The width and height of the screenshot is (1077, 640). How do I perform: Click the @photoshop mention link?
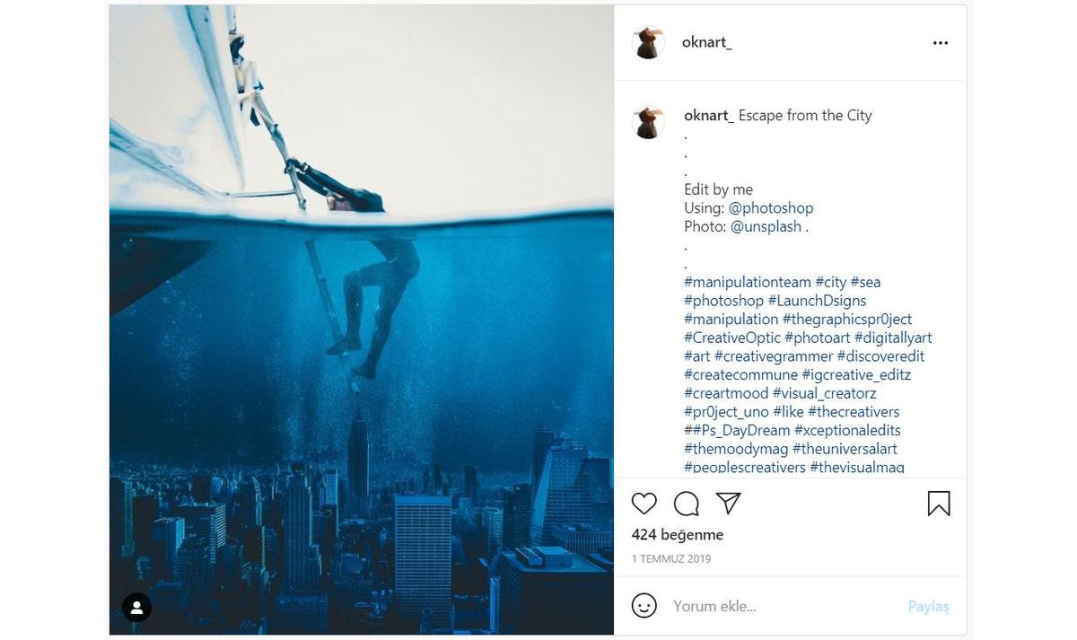click(x=771, y=208)
